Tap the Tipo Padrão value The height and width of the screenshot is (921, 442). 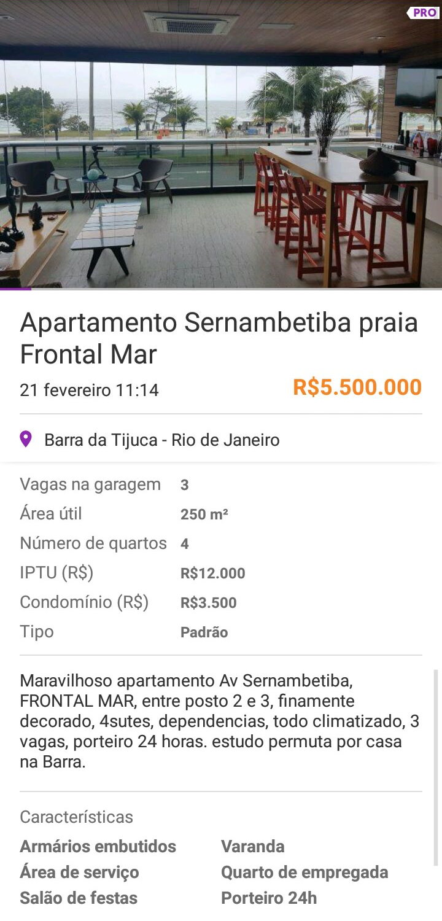coord(204,632)
